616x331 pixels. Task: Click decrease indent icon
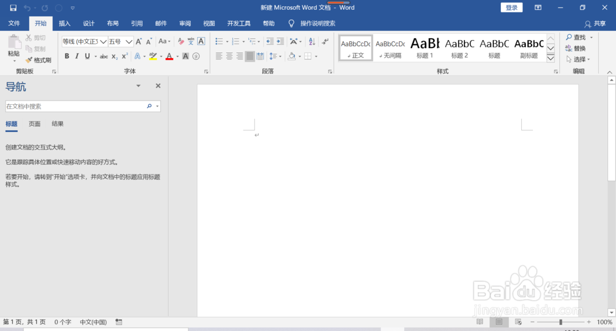pos(270,41)
